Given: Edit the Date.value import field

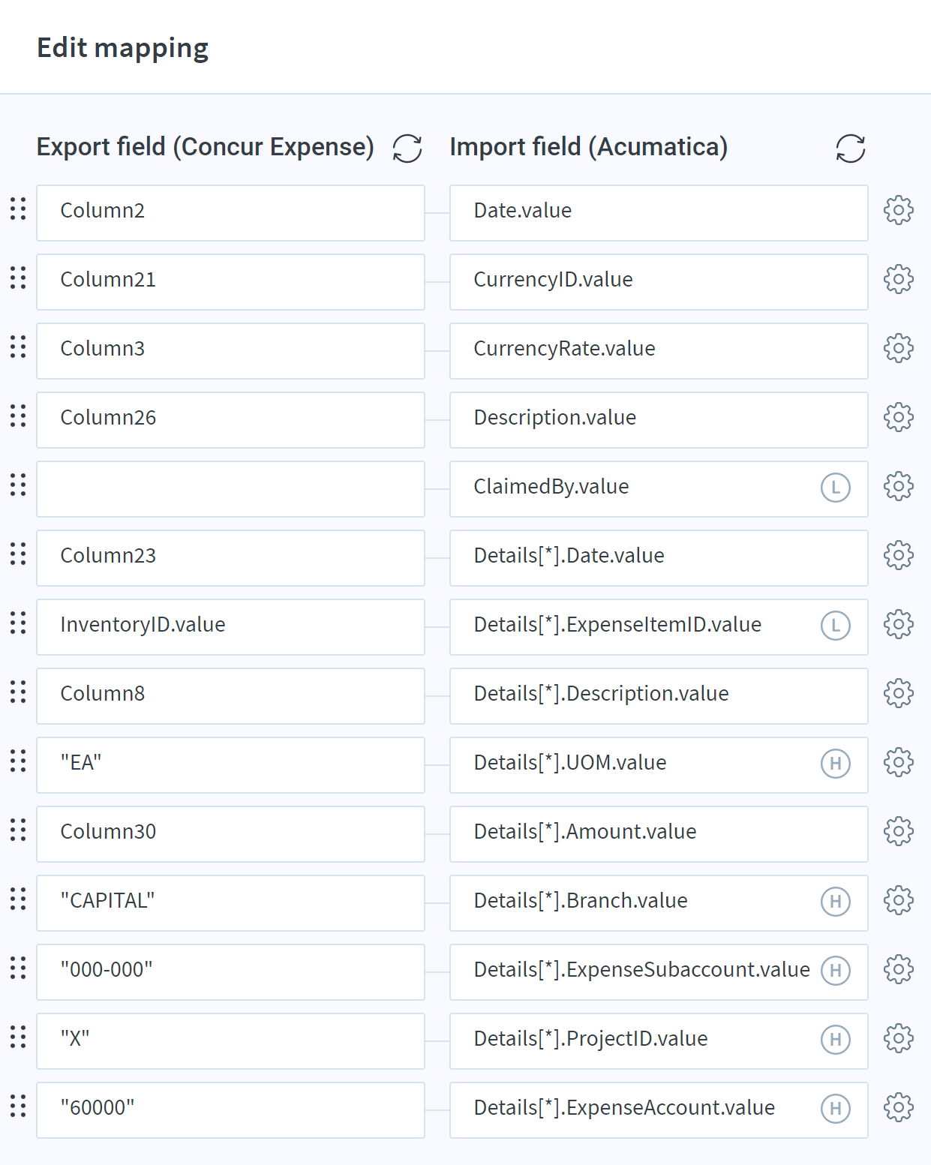Looking at the screenshot, I should (x=659, y=213).
